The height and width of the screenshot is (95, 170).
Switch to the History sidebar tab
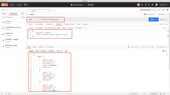pyautogui.click(x=4, y=13)
